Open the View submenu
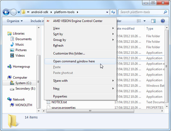 click(x=80, y=28)
